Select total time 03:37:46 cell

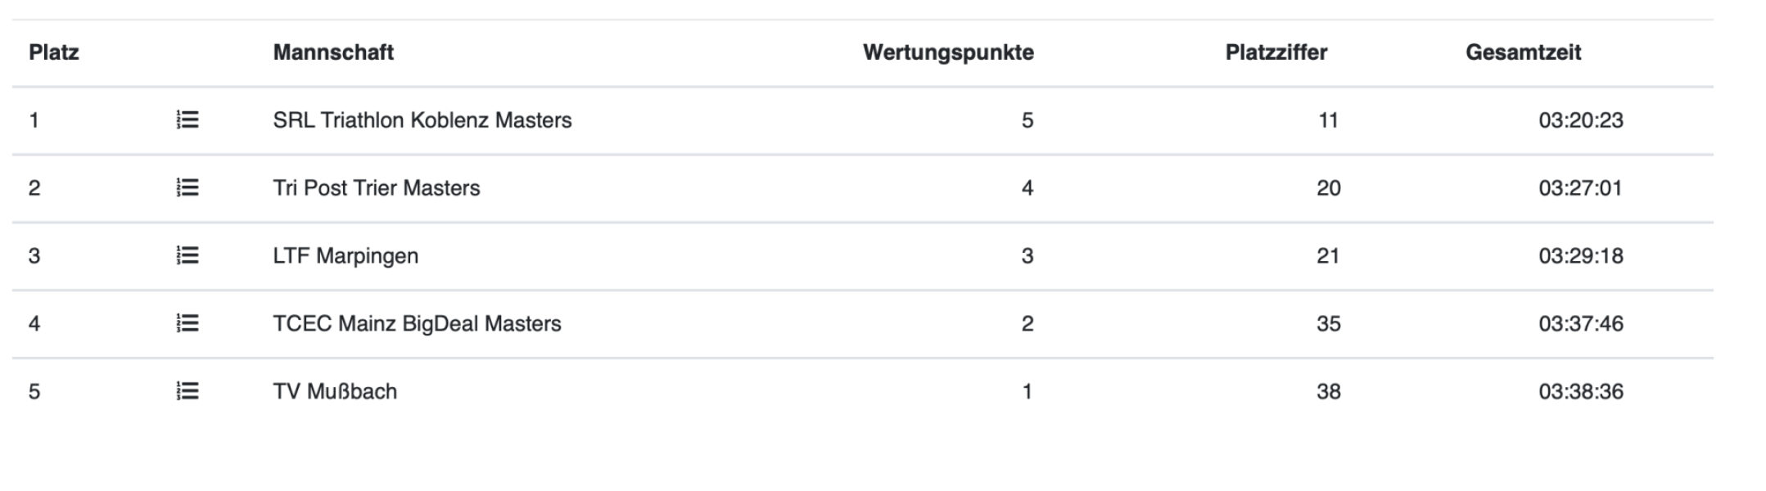[1580, 324]
